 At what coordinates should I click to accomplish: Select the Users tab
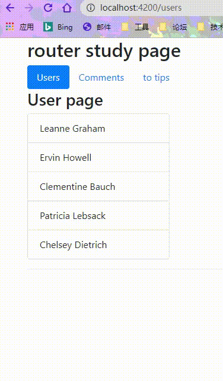pos(49,77)
